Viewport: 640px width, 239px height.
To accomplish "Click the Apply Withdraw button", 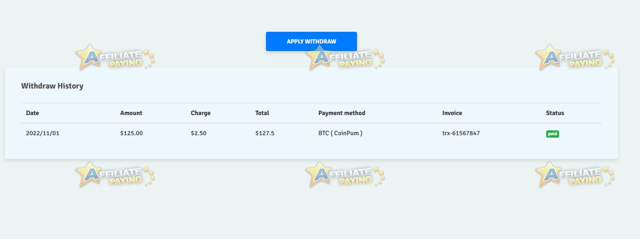I will (311, 41).
